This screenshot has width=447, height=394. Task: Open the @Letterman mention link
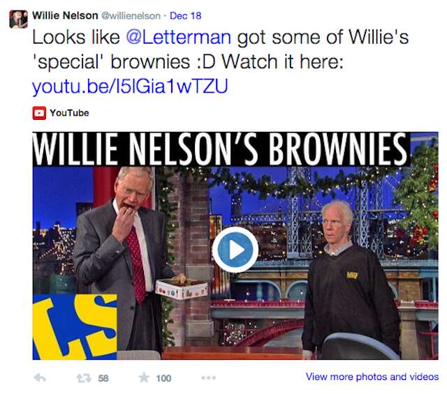pos(179,37)
